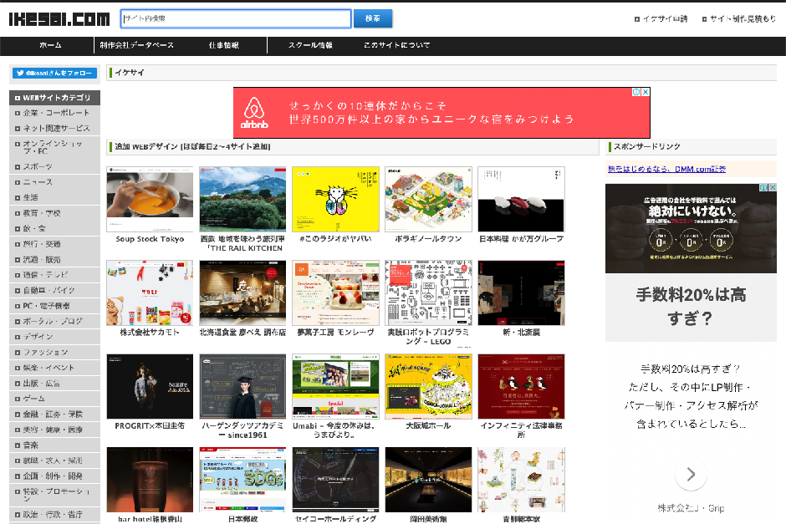
Task: Open the Airbnb ad info icon
Action: pyautogui.click(x=636, y=92)
